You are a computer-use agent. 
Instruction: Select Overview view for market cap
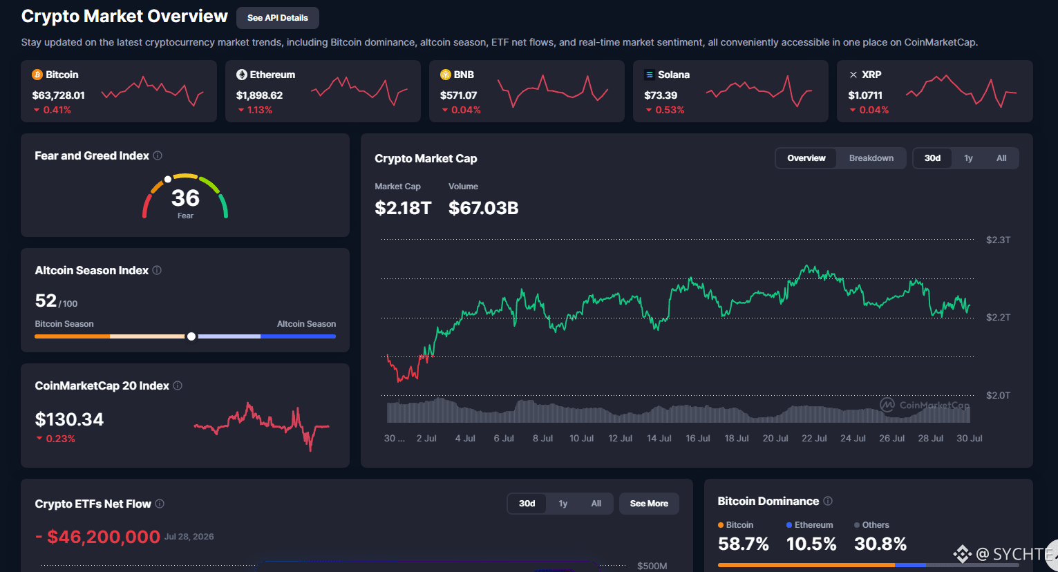tap(806, 158)
